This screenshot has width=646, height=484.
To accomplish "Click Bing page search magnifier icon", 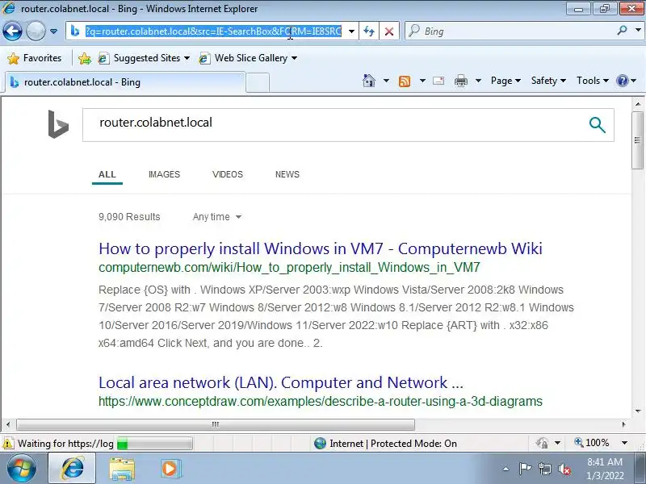I will (597, 125).
